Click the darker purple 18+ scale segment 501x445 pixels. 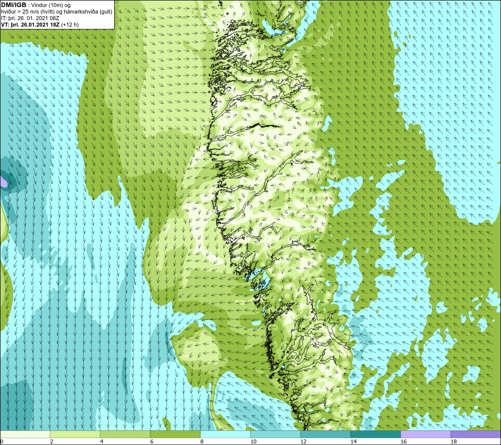pyautogui.click(x=475, y=434)
